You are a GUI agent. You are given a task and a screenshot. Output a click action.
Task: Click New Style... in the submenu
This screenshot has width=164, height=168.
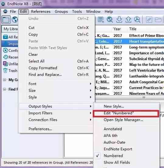(126, 106)
